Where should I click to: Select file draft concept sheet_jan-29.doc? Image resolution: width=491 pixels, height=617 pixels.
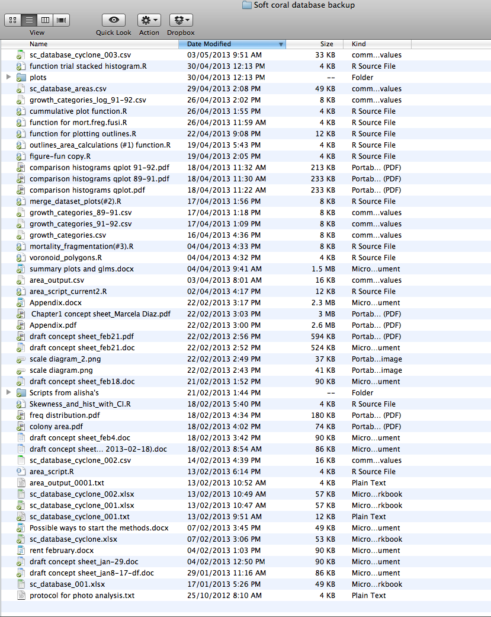pos(84,562)
